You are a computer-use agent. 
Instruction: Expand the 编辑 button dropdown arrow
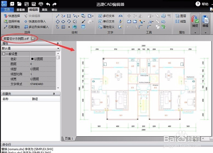coord(205,33)
